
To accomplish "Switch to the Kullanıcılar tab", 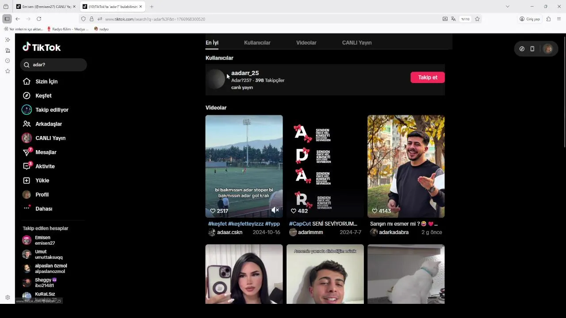I will [257, 43].
